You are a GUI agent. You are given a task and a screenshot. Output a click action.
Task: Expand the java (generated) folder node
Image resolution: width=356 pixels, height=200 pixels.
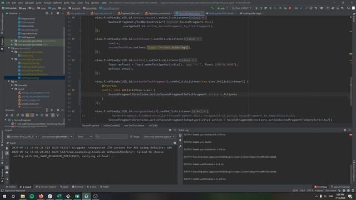point(9,48)
